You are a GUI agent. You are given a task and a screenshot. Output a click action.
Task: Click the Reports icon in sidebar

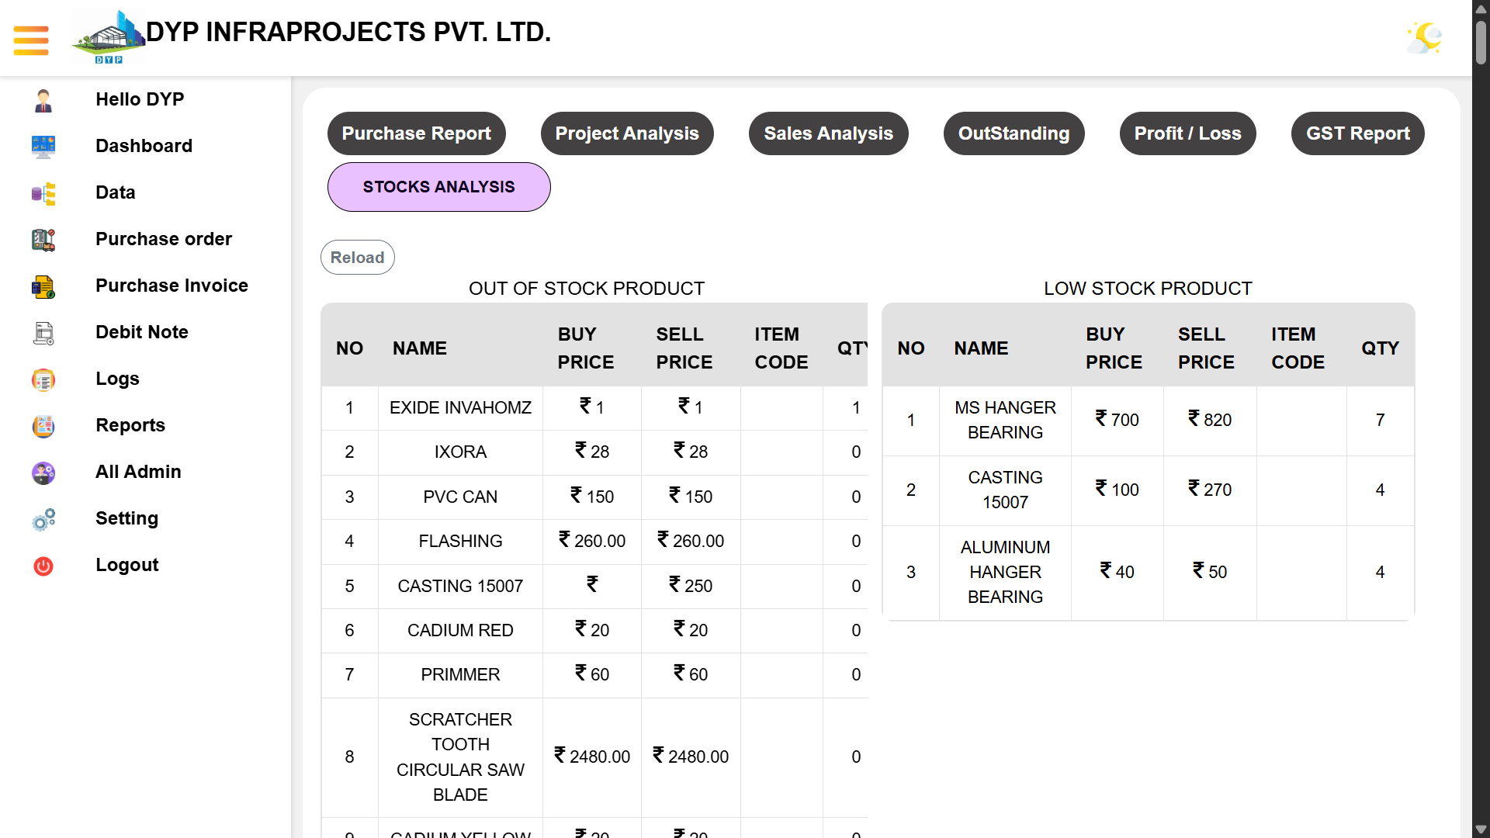click(43, 426)
